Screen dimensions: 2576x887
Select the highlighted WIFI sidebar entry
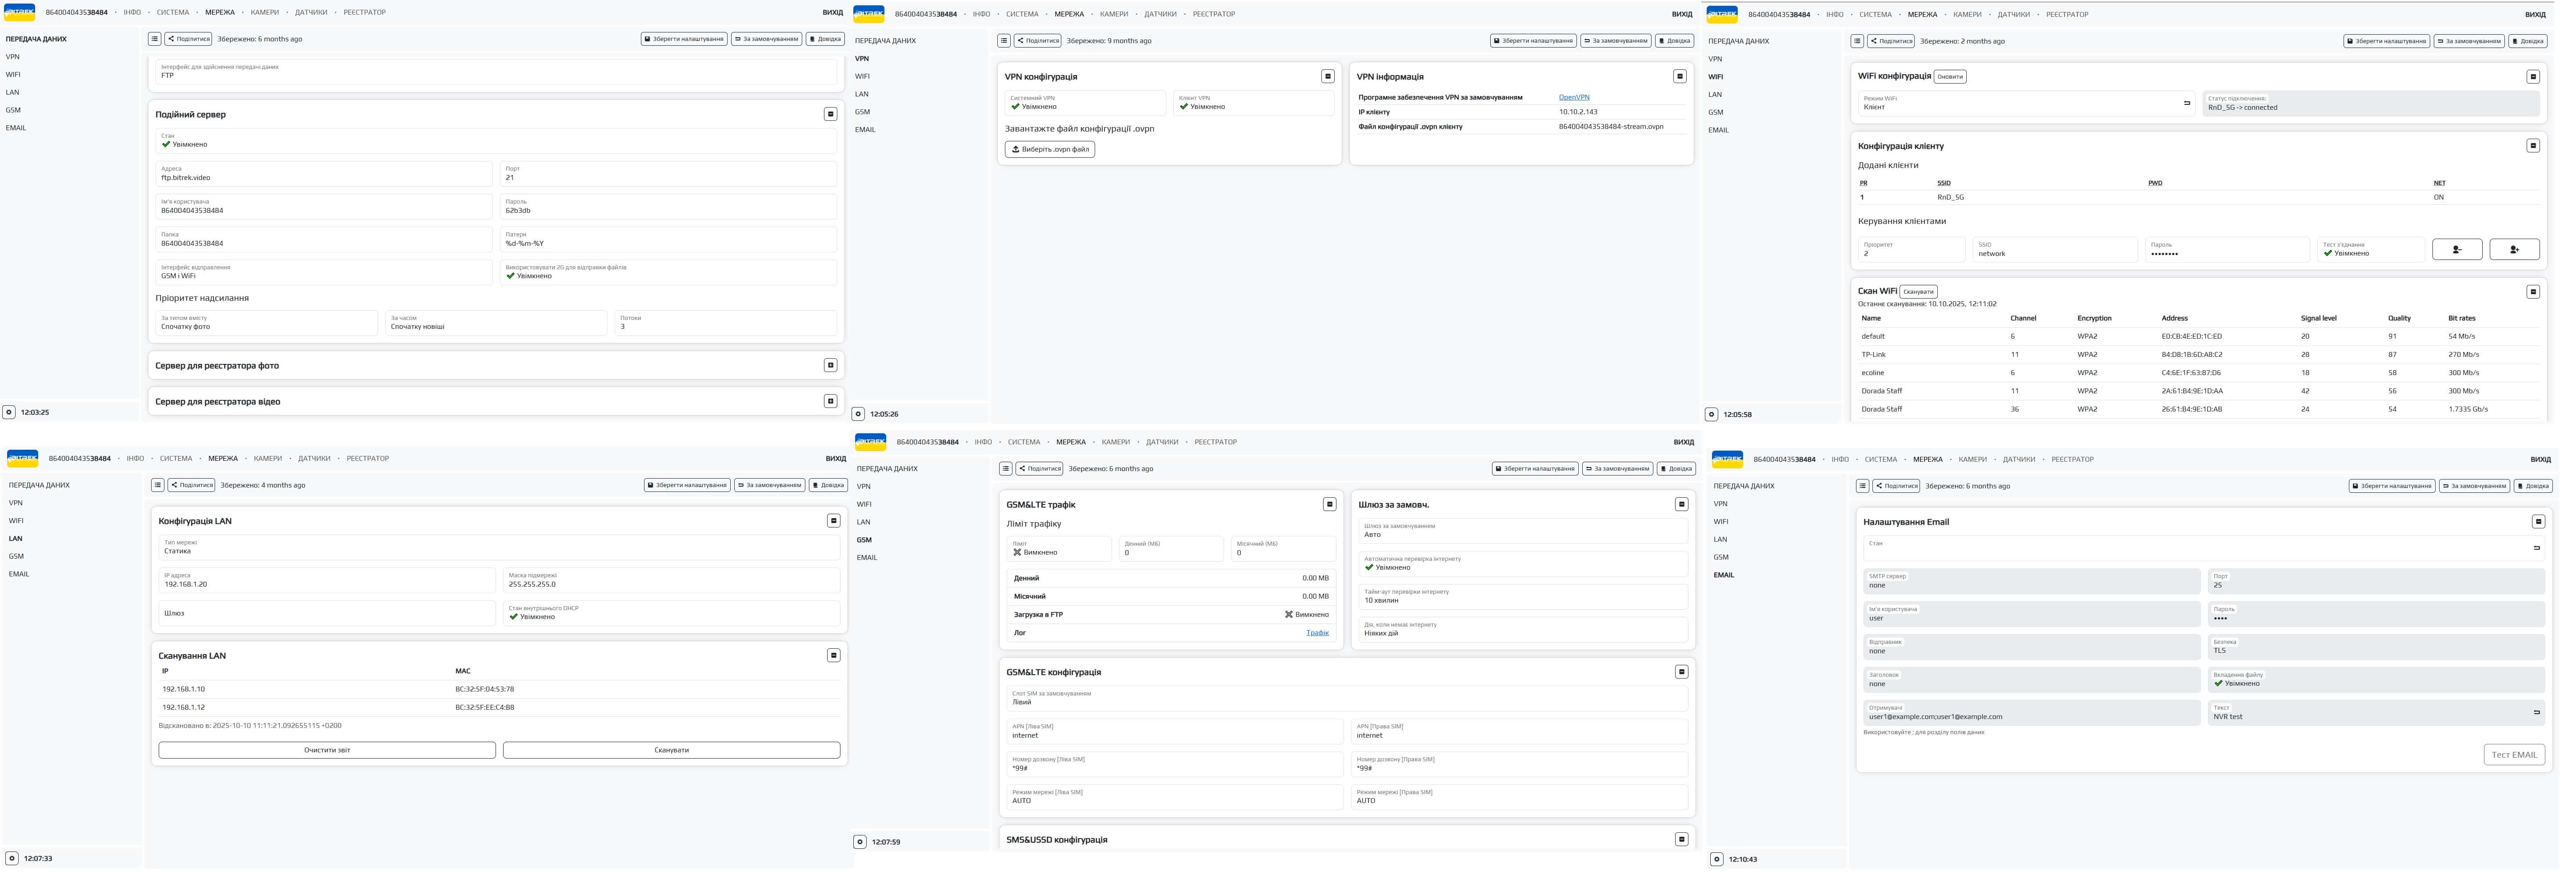click(x=1715, y=77)
